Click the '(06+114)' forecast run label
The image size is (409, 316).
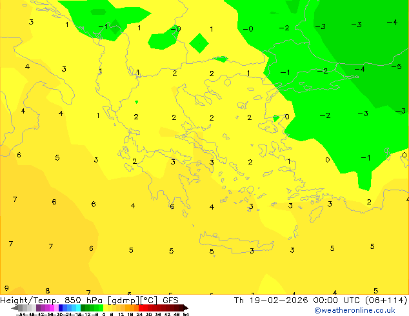tap(386, 301)
